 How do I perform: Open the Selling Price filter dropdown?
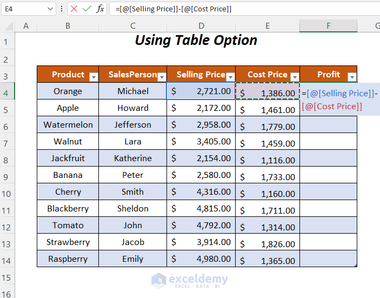coord(230,77)
